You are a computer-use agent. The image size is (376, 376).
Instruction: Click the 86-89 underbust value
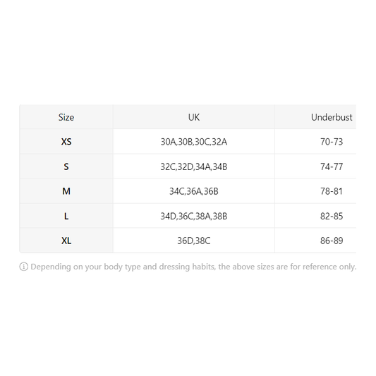coord(332,241)
